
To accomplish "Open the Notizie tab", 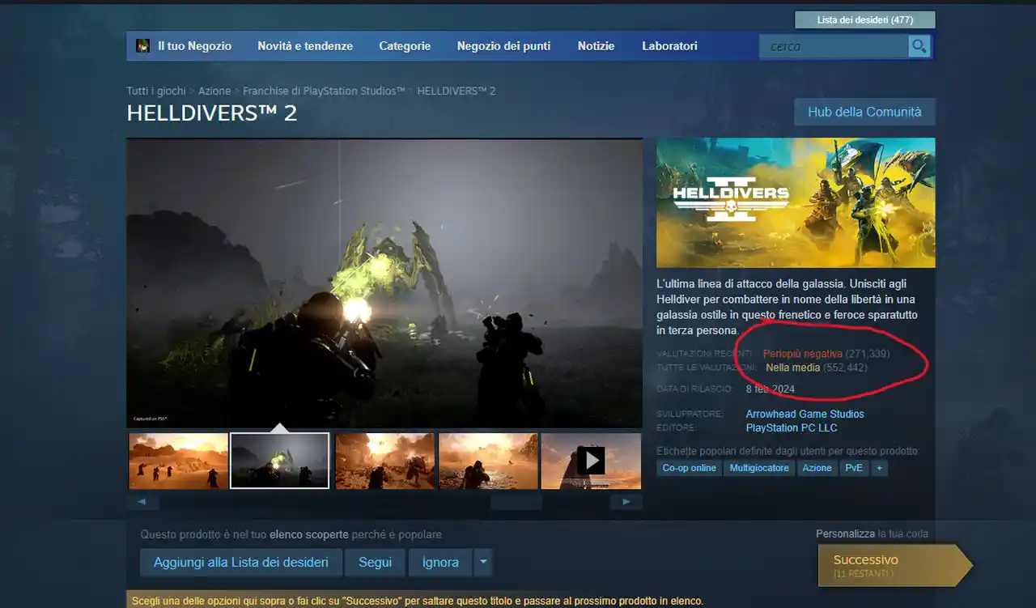I will pos(596,46).
